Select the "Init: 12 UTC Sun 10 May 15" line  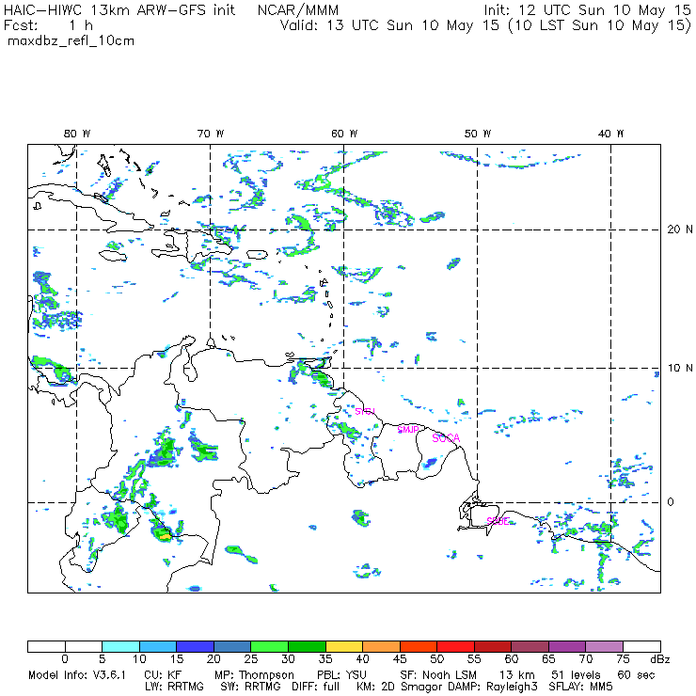[x=587, y=9]
